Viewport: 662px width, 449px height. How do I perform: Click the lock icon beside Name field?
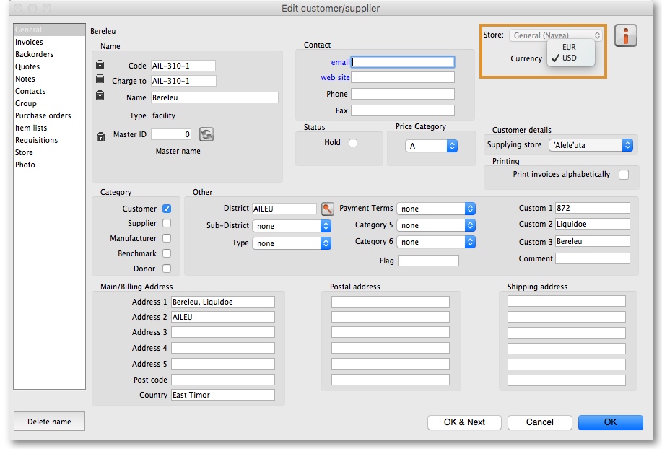(x=100, y=96)
